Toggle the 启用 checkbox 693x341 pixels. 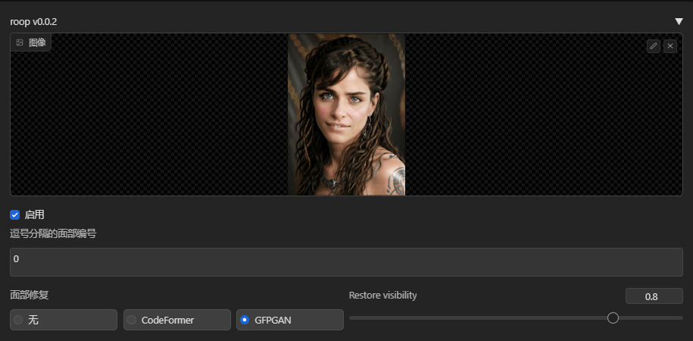point(15,215)
